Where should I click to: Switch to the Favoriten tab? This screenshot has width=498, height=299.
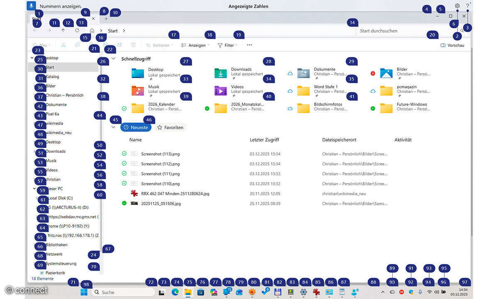(170, 127)
